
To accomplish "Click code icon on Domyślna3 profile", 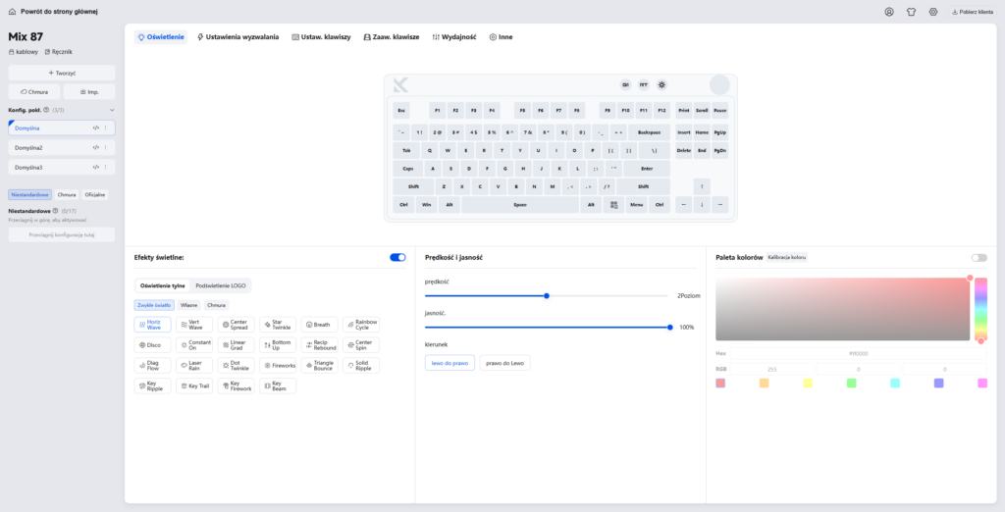I will click(95, 168).
